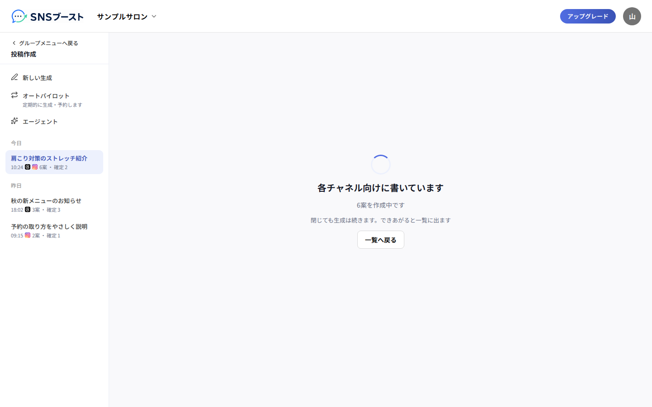Open the オートパイロット menu item

tap(54, 99)
